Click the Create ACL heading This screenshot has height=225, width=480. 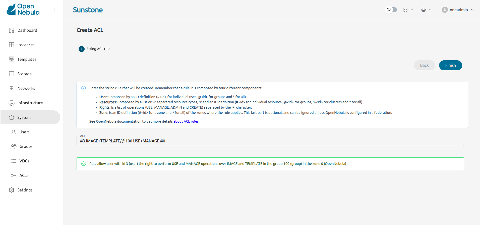(x=90, y=30)
